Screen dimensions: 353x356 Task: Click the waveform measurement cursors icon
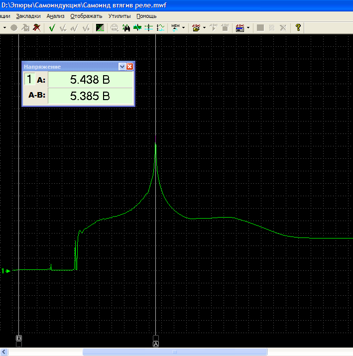click(160, 28)
